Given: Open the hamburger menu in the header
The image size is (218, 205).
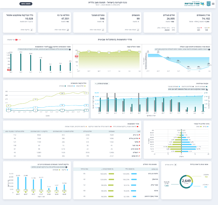Looking at the screenshot, I should pyautogui.click(x=213, y=4).
